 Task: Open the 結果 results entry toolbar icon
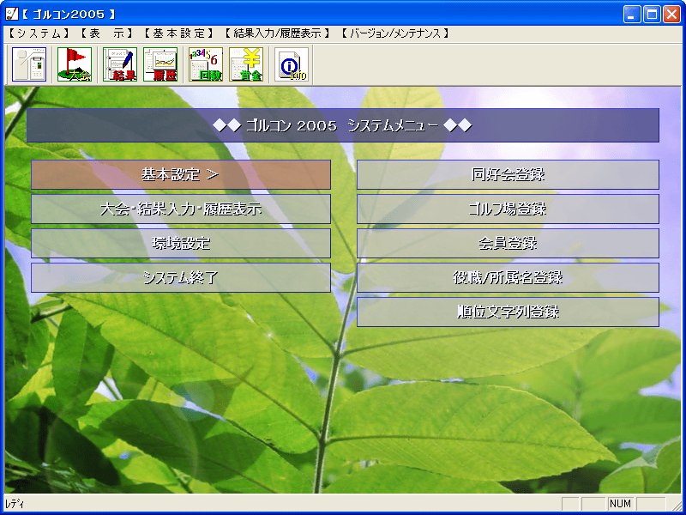(120, 64)
